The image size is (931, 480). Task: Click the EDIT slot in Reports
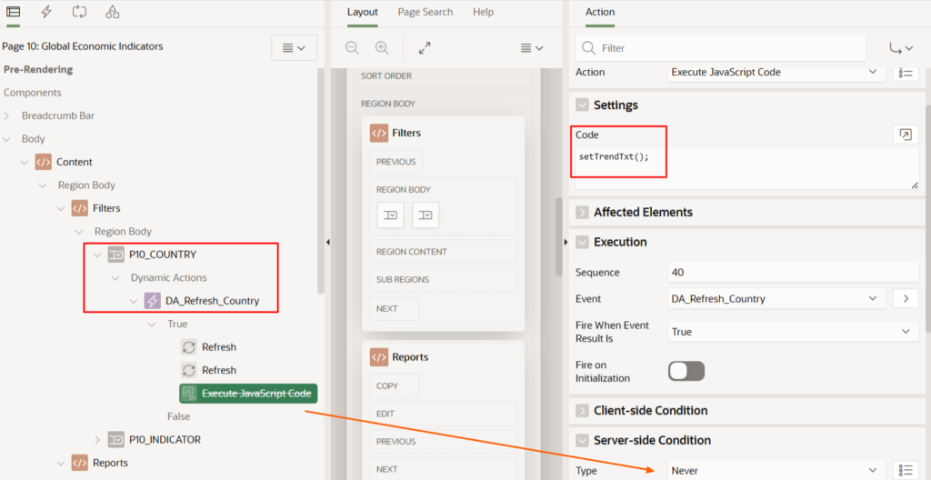click(x=443, y=414)
